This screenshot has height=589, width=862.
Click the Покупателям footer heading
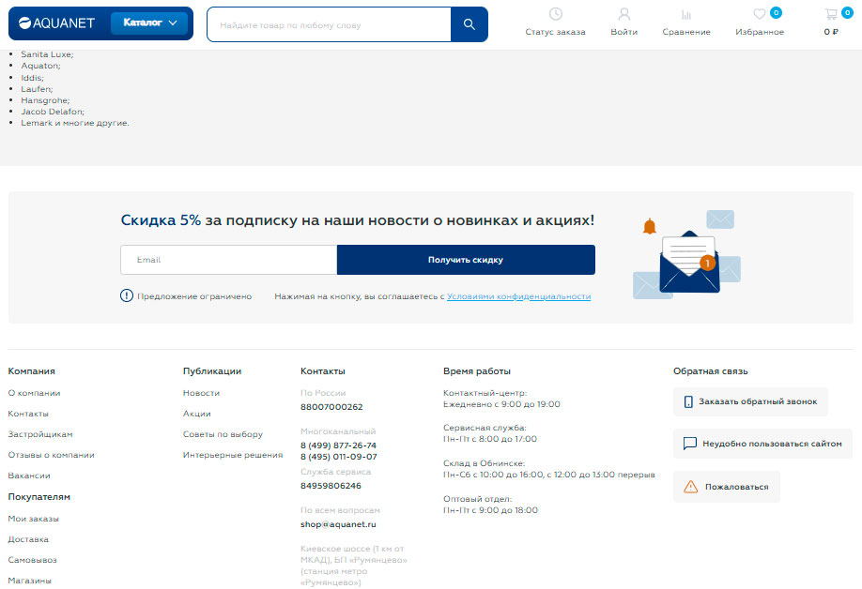(39, 497)
